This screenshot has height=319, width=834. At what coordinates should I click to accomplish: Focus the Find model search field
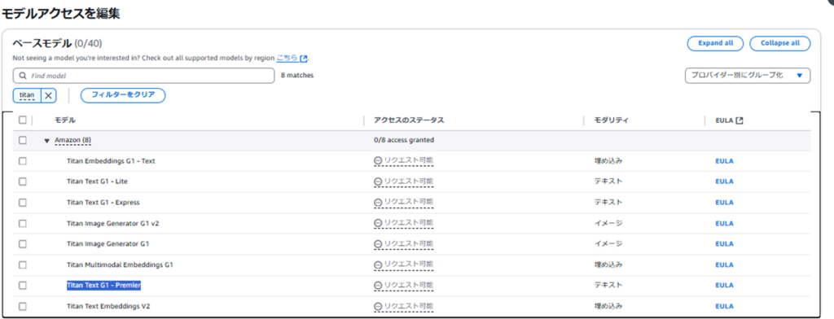point(143,76)
